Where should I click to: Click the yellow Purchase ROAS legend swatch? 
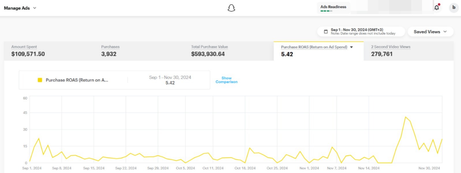(x=40, y=80)
